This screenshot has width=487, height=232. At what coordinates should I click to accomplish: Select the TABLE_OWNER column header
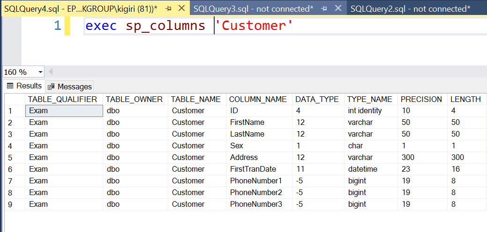135,99
